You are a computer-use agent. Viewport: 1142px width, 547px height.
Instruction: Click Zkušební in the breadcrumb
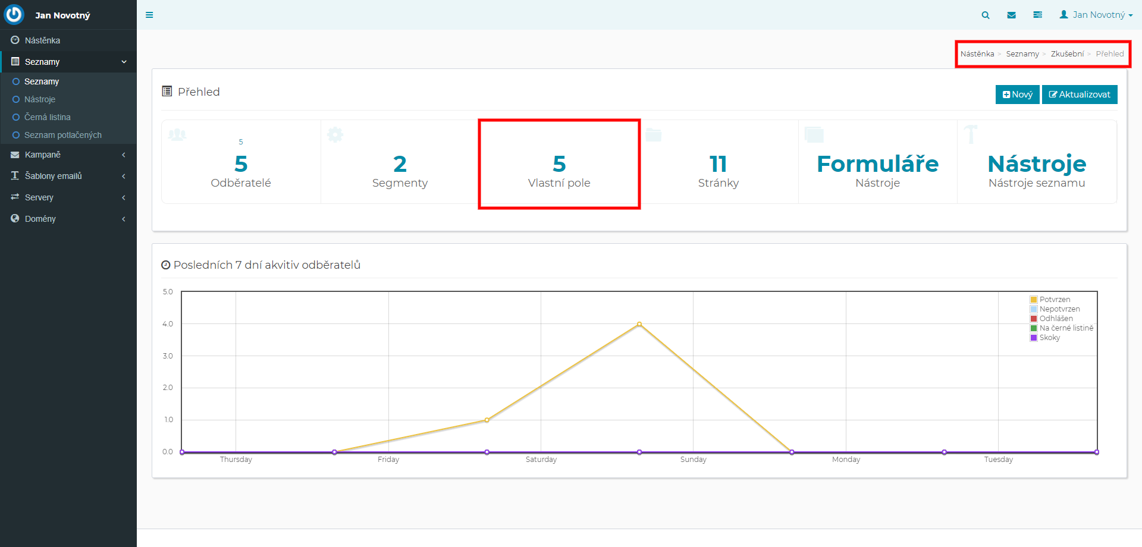(x=1067, y=54)
